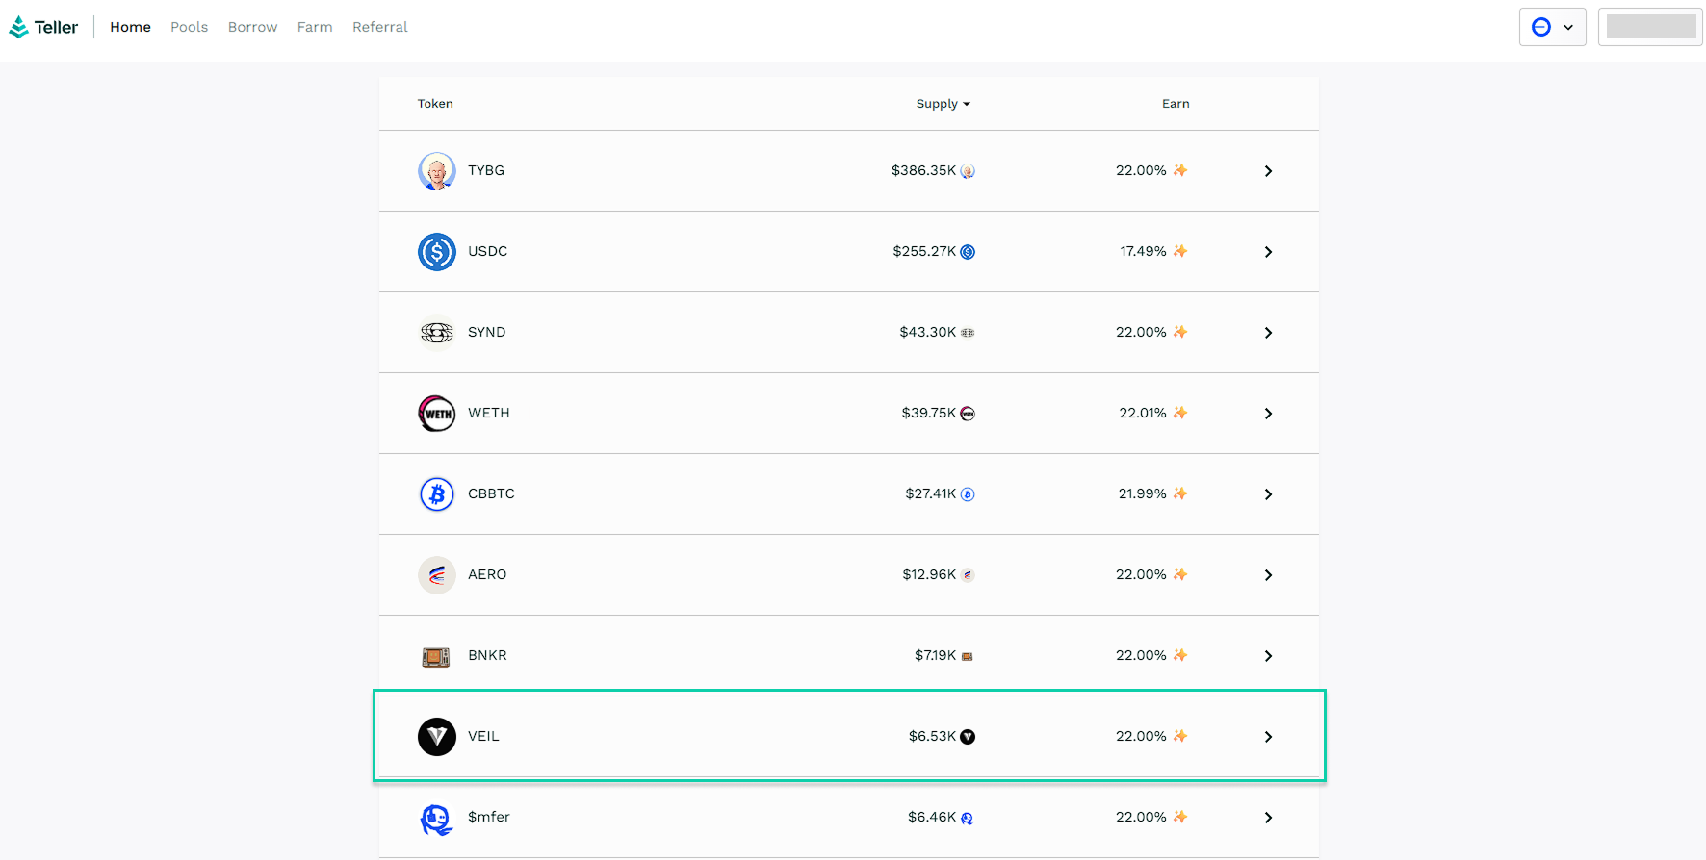
Task: Open the WETH row chevron
Action: coord(1268,414)
